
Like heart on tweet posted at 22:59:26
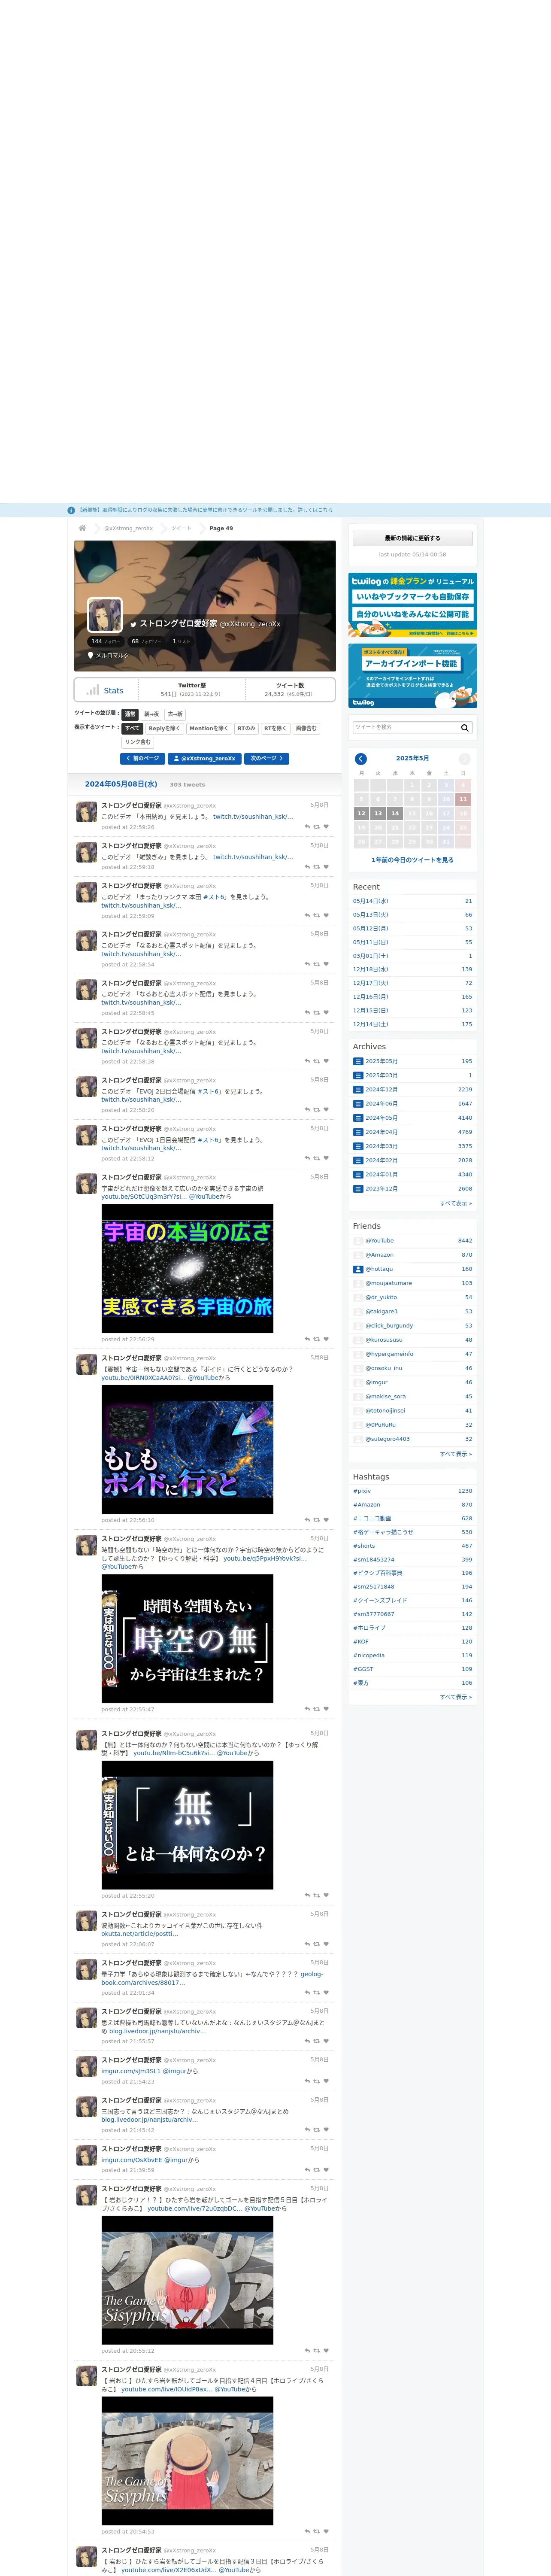click(326, 826)
